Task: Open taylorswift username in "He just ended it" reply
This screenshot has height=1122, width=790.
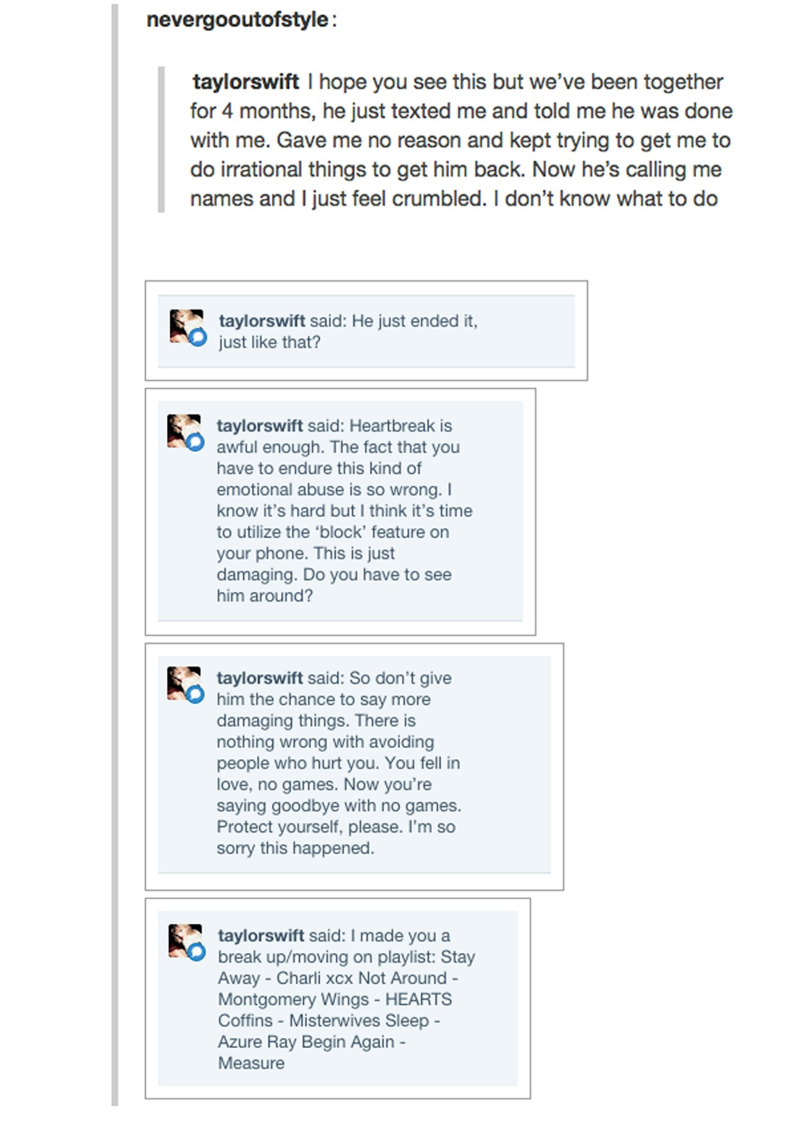Action: (x=262, y=320)
